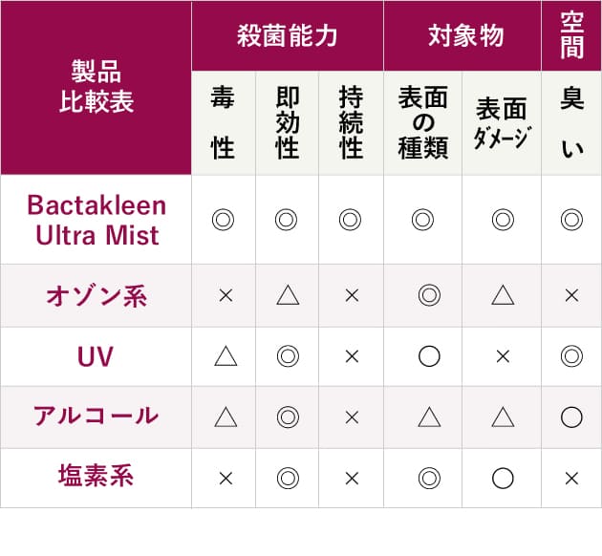This screenshot has height=556, width=602.
Task: Click the オゾン系 row label
Action: point(96,296)
